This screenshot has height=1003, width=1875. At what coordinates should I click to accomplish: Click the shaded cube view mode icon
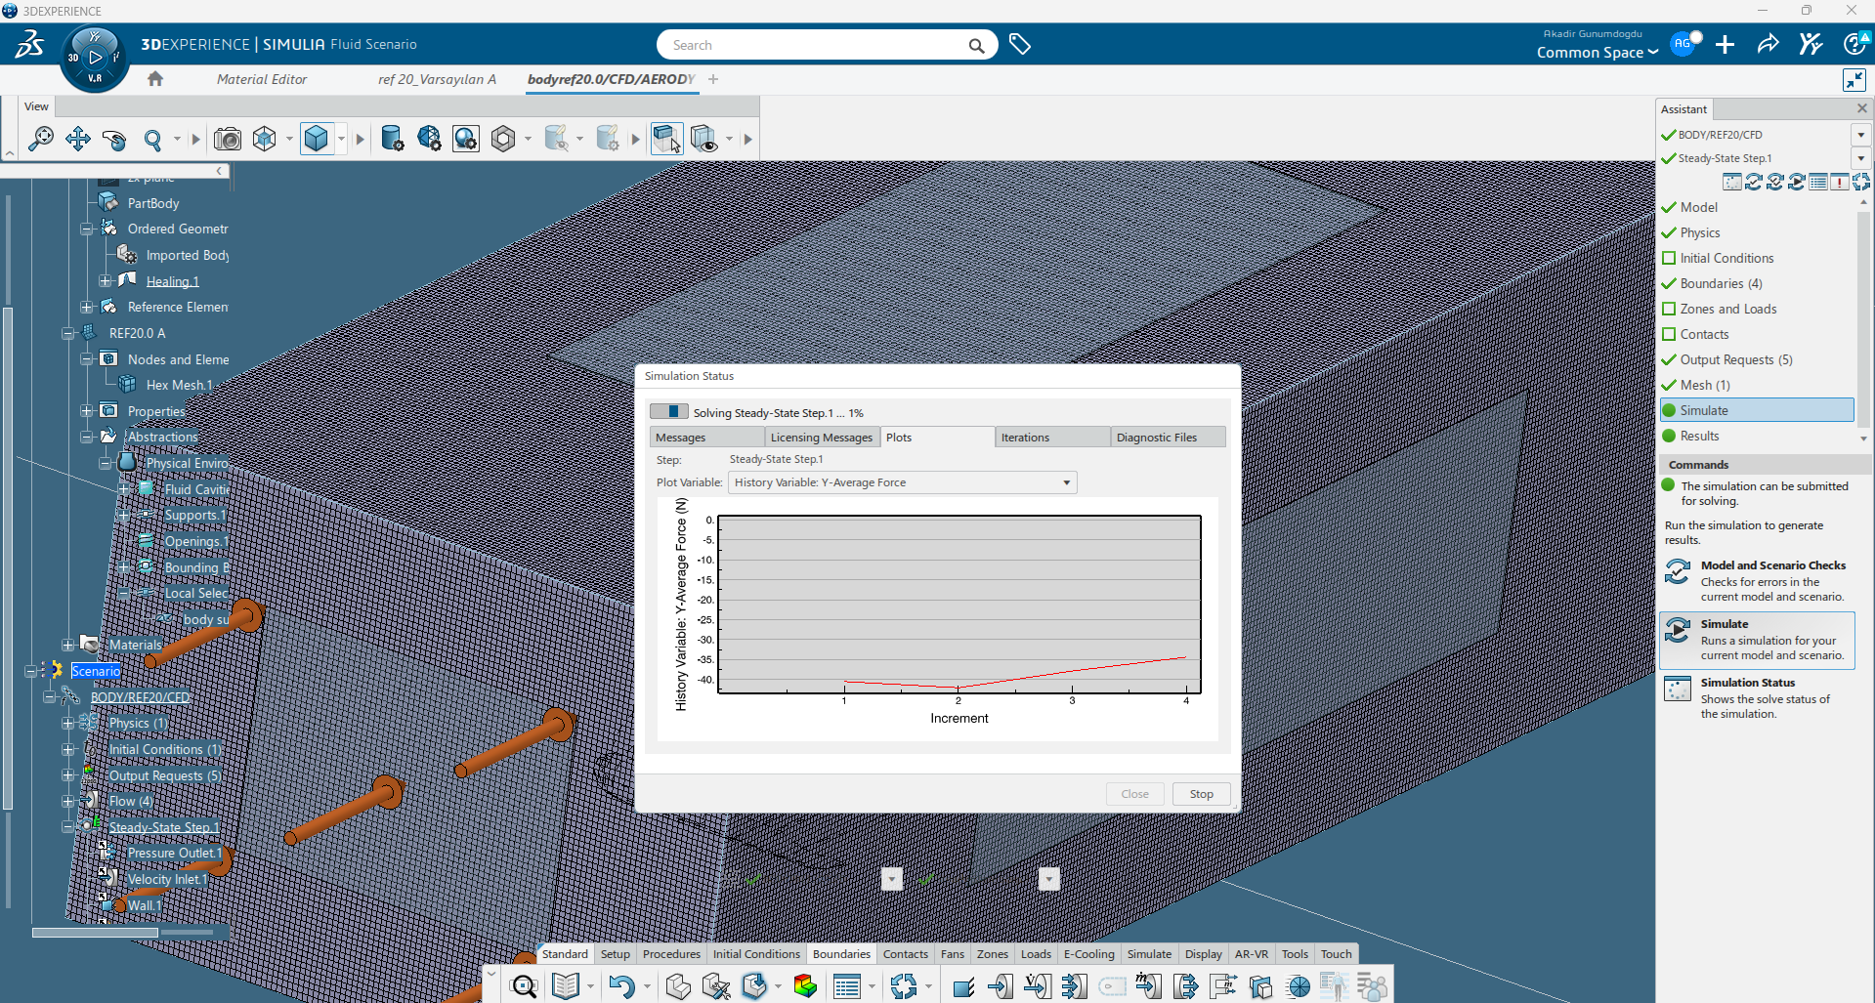[317, 139]
